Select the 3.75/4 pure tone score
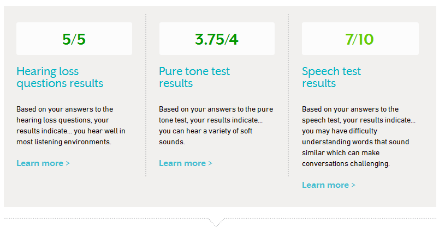The height and width of the screenshot is (233, 445). 217,39
